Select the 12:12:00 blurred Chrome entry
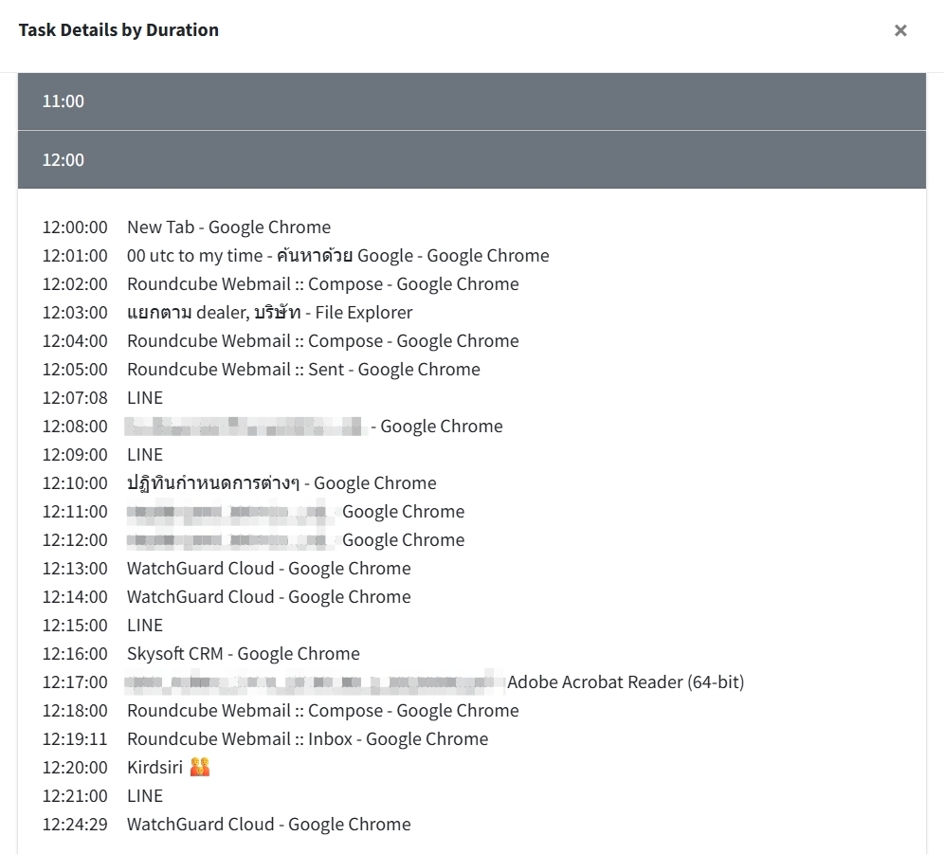Screen dimensions: 944x854 pos(253,539)
